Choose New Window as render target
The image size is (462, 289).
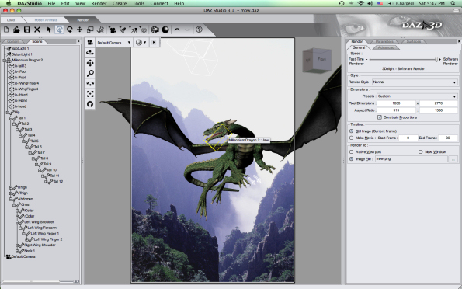tap(420, 151)
